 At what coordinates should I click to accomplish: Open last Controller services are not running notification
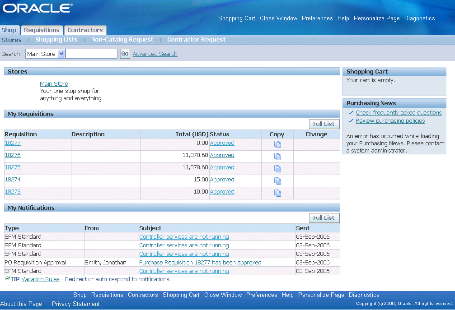tap(184, 271)
